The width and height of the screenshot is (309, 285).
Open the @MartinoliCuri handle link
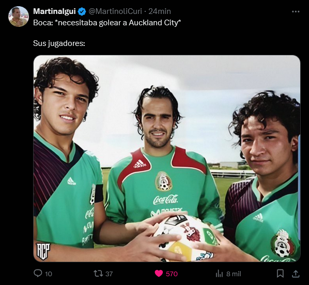115,11
